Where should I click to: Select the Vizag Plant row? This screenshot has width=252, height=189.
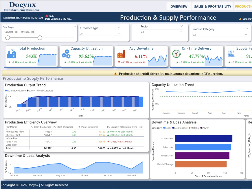coord(75,145)
